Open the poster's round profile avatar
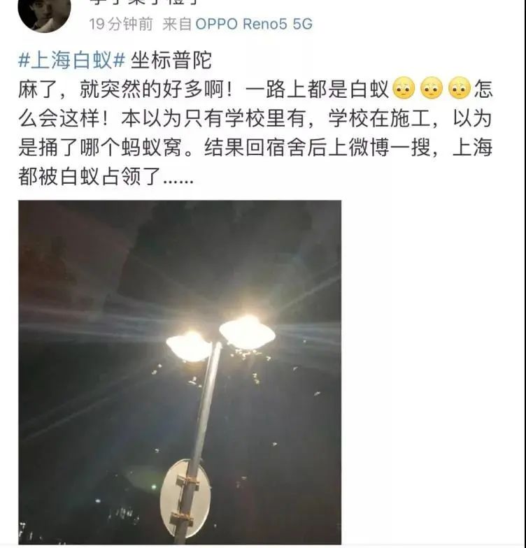Viewport: 526px width, 548px height. (x=44, y=14)
